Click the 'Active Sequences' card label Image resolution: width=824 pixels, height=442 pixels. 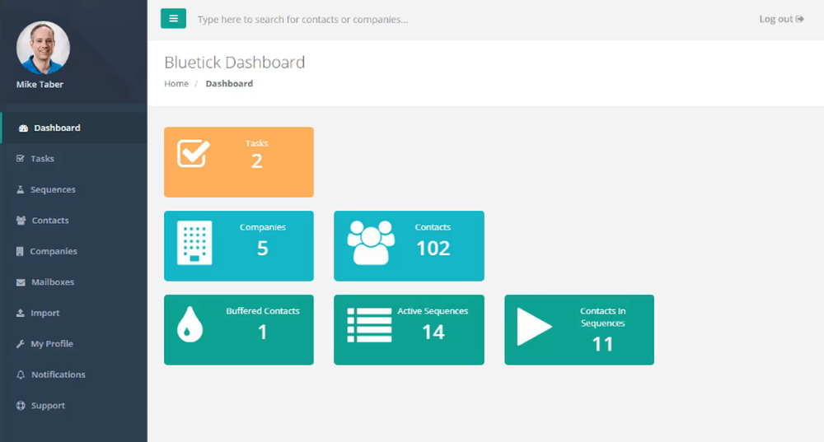click(x=433, y=311)
